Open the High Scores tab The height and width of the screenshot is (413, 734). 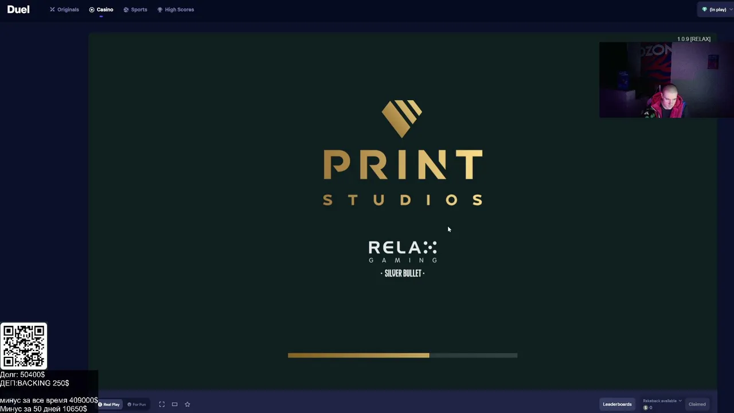(175, 10)
